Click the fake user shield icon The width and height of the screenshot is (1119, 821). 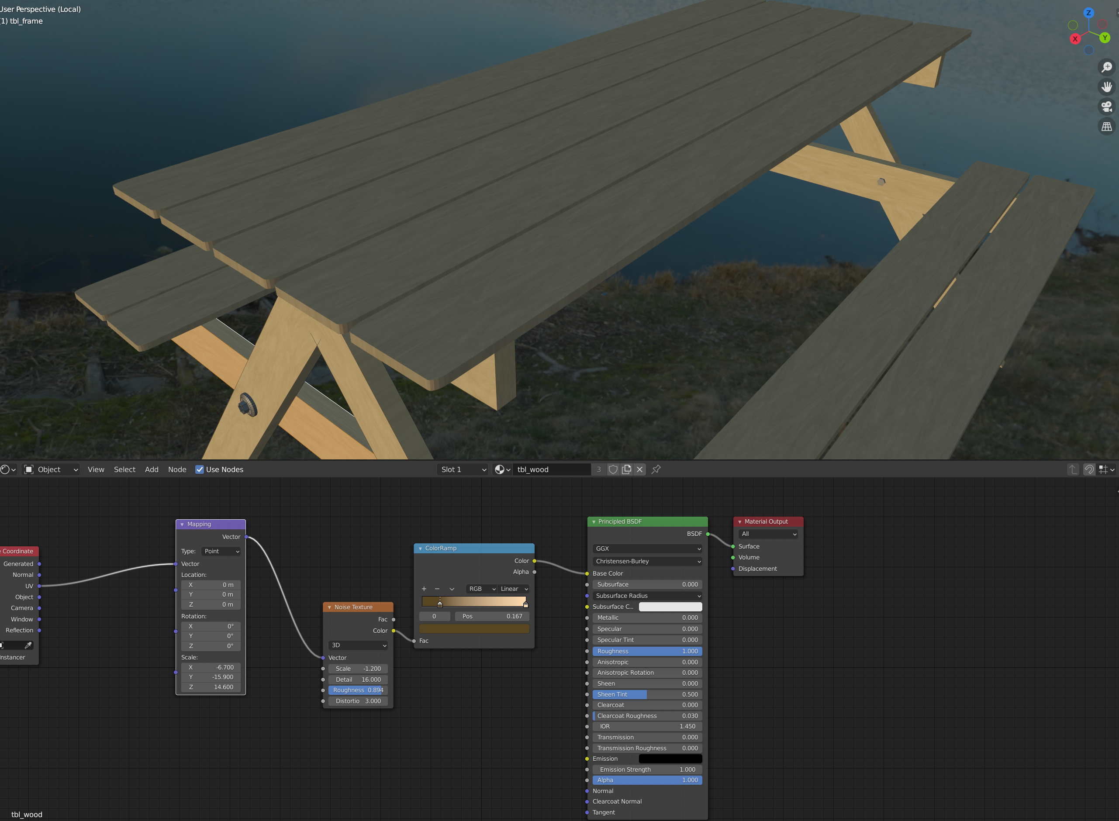(613, 469)
